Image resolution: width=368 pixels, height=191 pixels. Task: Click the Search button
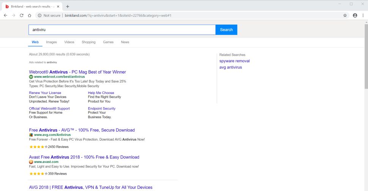point(226,30)
